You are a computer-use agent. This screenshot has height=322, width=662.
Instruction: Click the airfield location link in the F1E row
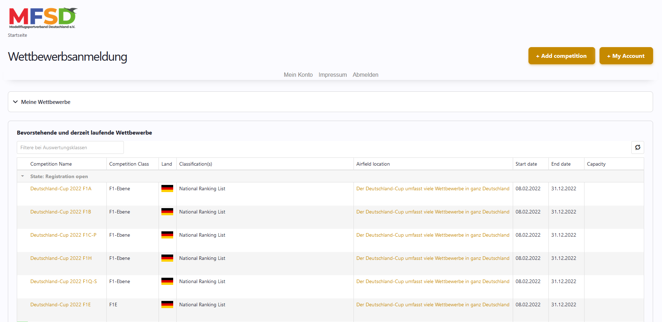tap(433, 305)
